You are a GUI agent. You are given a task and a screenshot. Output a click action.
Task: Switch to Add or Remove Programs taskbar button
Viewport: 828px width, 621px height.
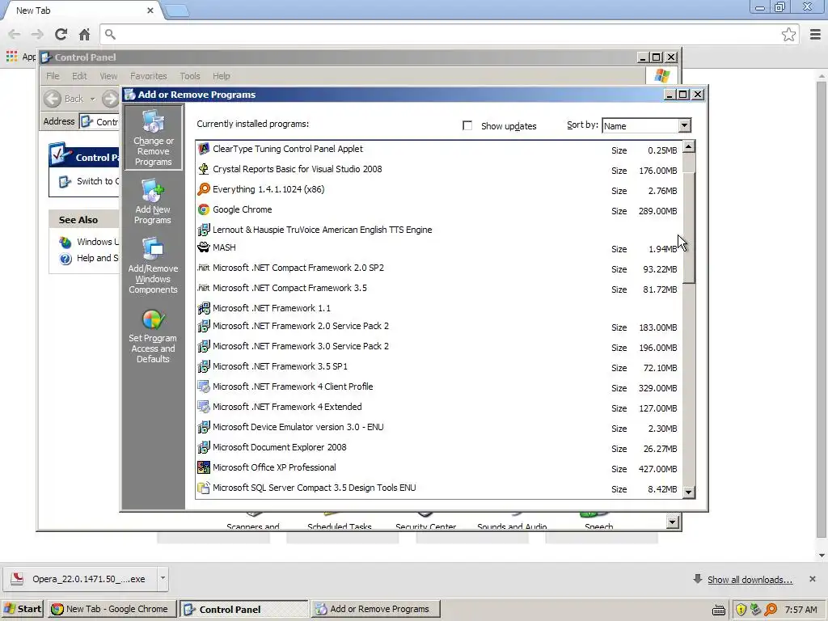coord(375,609)
